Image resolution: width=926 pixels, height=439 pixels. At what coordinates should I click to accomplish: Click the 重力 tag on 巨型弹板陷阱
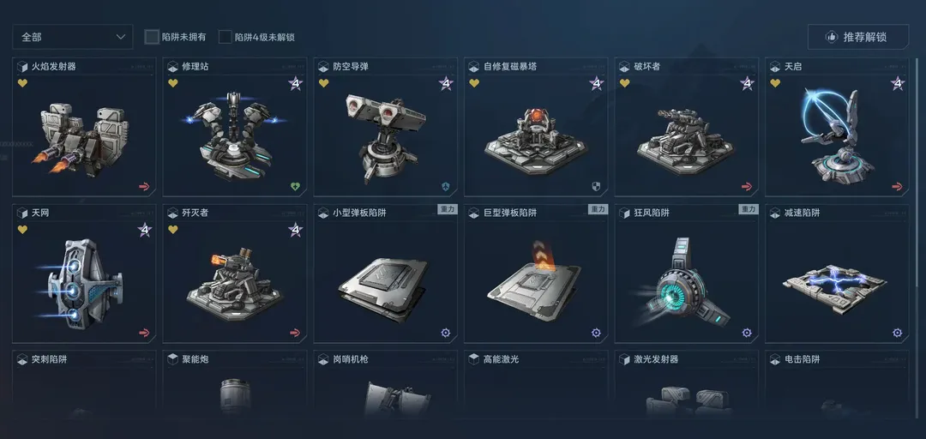pos(598,209)
